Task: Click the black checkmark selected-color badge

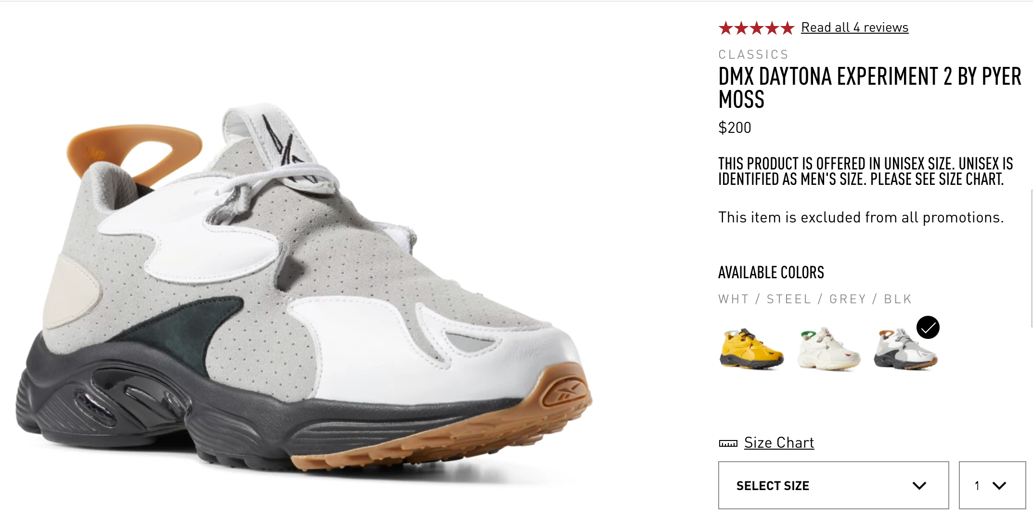Action: coord(928,327)
